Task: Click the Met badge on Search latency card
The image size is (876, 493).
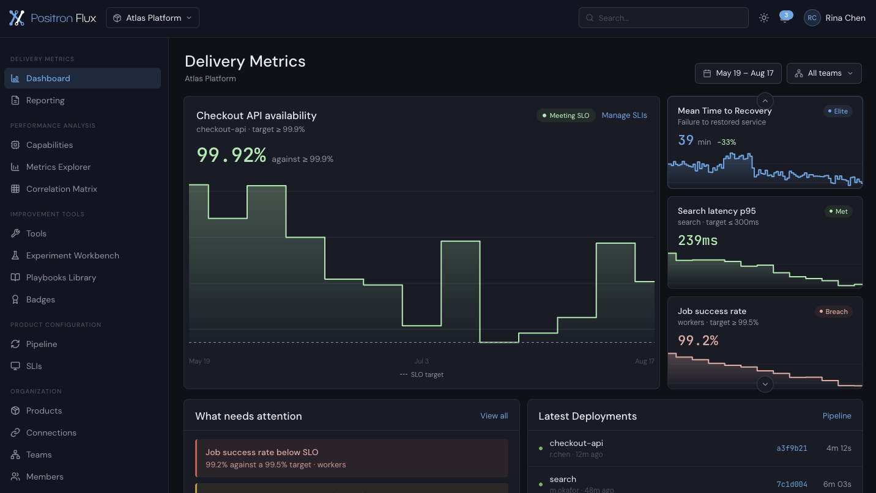Action: [x=838, y=211]
